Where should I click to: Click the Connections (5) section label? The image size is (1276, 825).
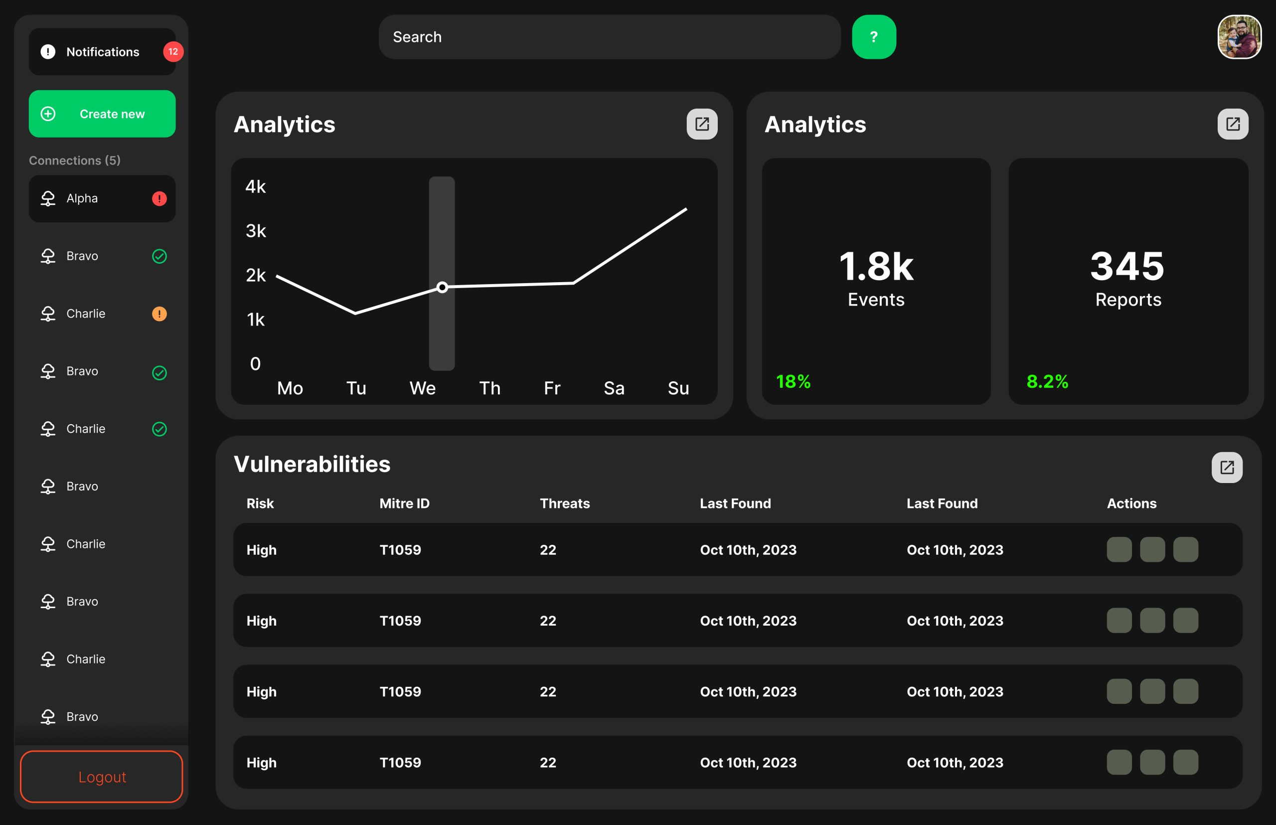click(74, 161)
